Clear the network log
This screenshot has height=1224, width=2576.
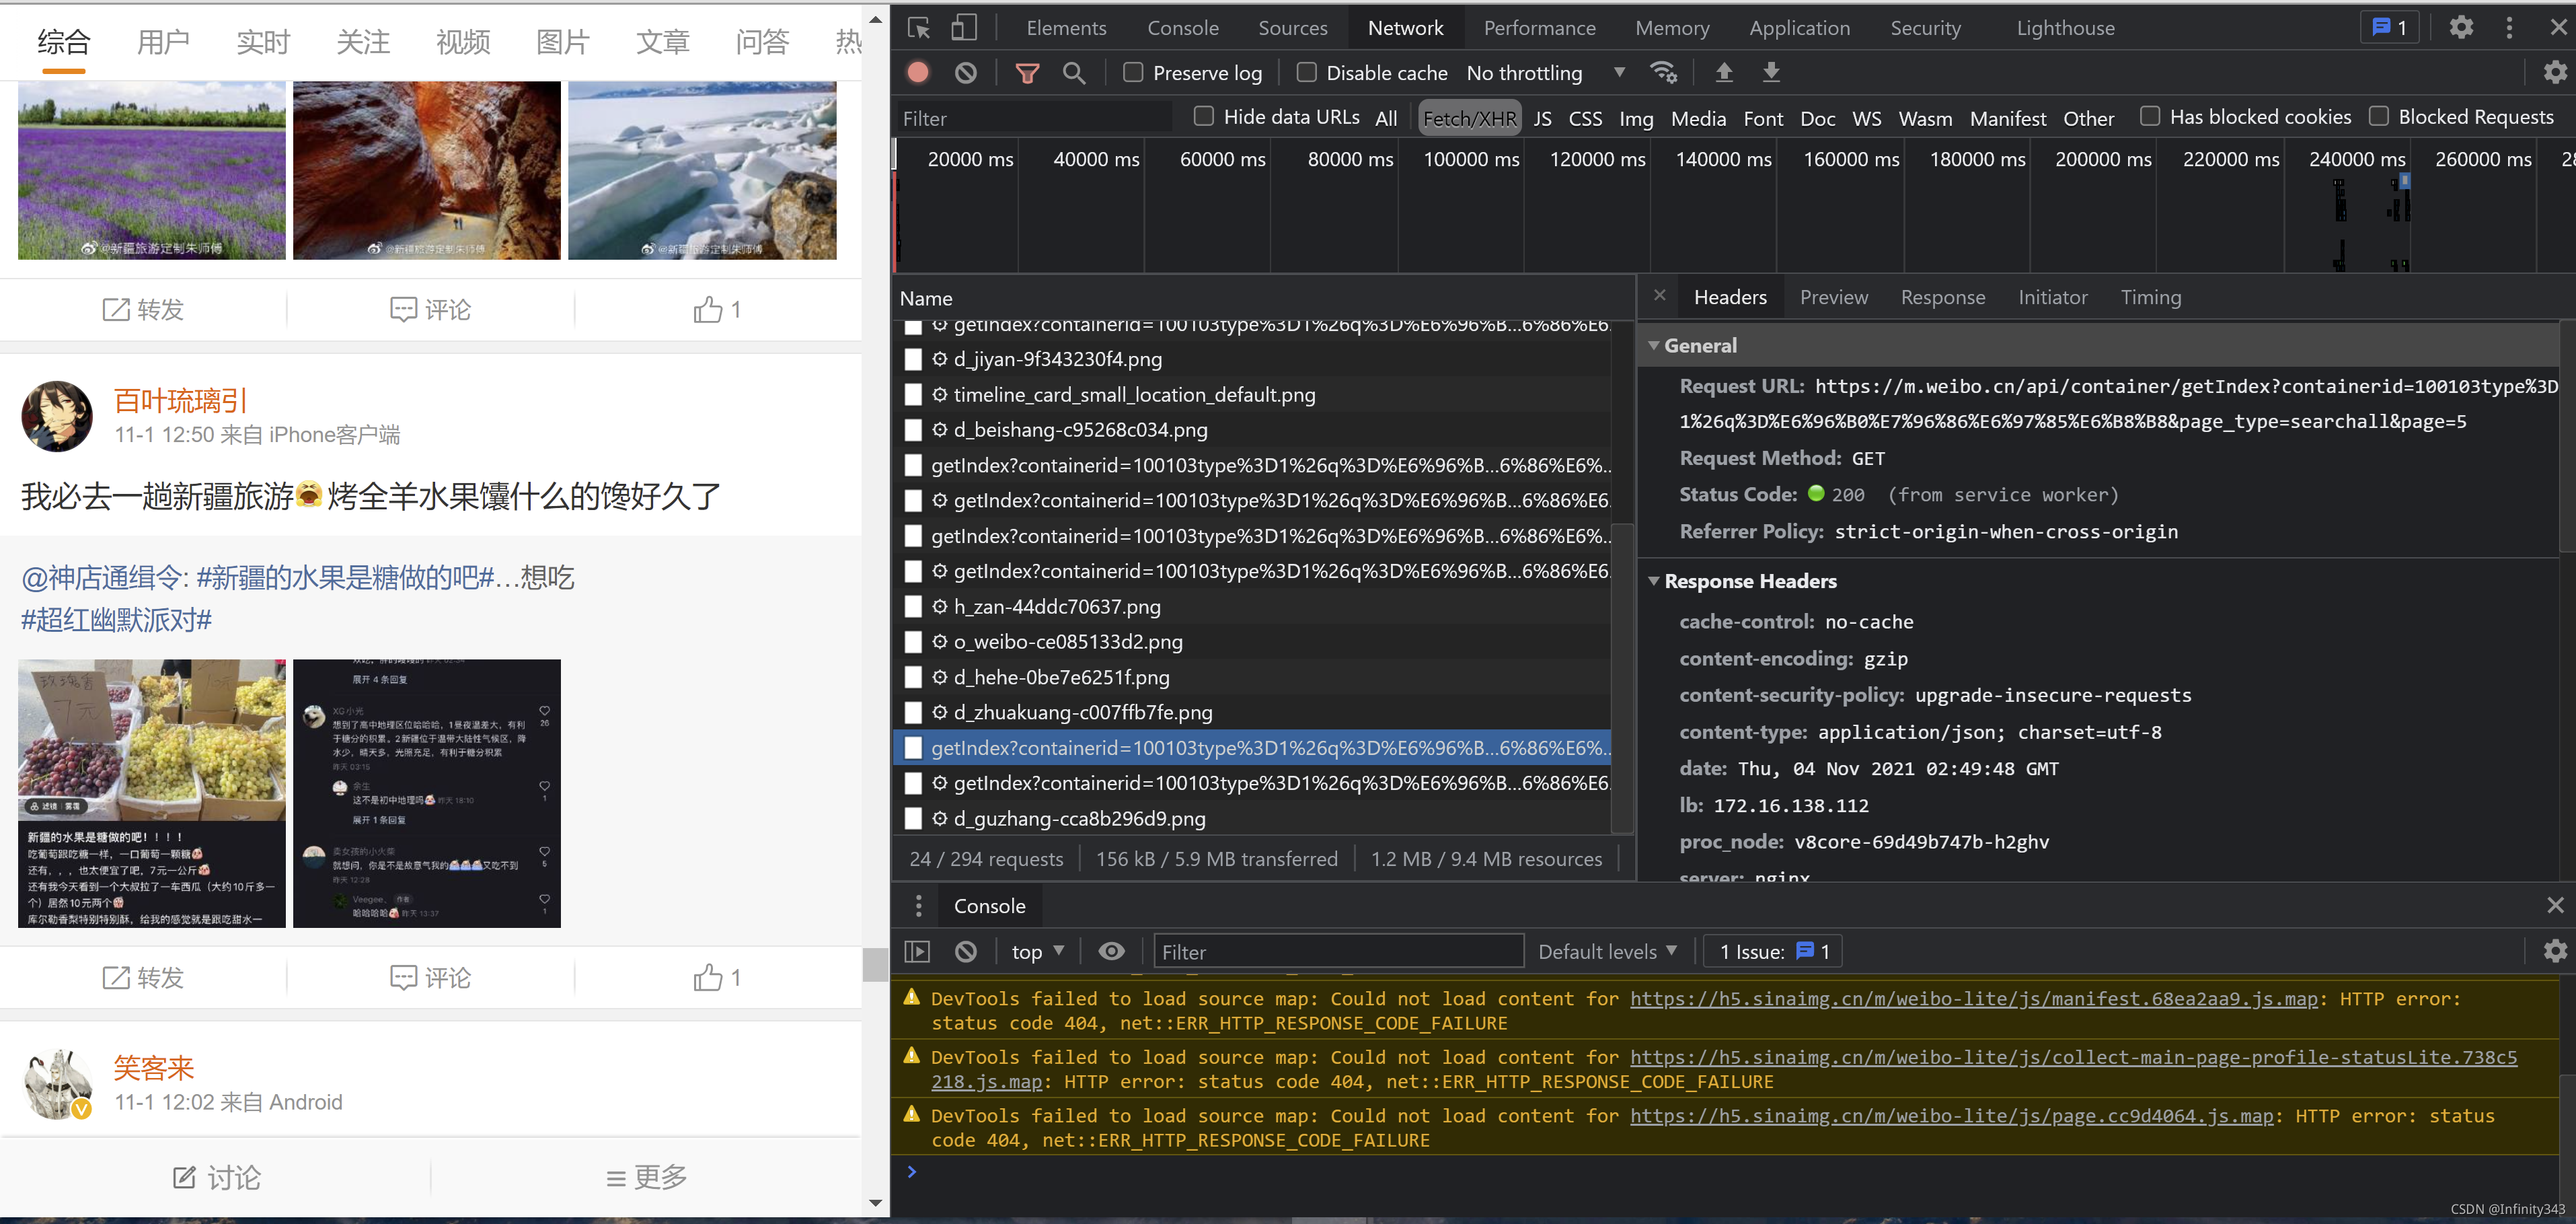pyautogui.click(x=966, y=72)
